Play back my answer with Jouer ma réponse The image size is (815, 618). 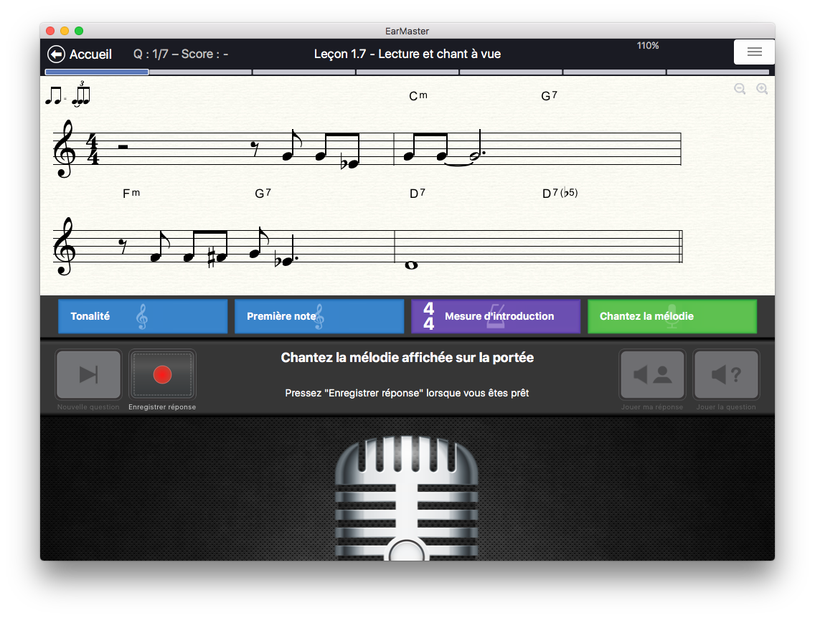[x=653, y=374]
